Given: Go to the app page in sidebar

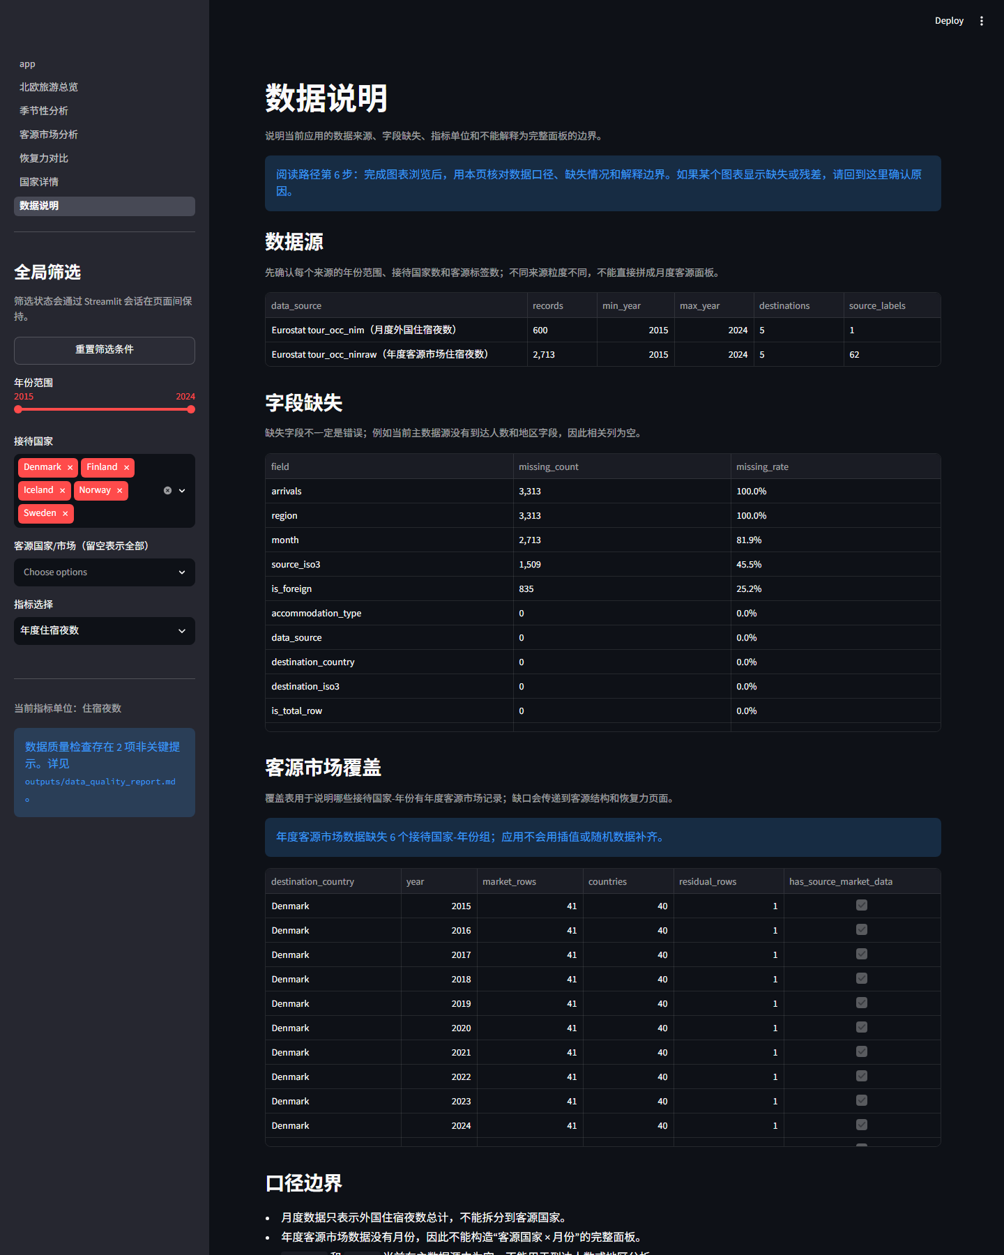Looking at the screenshot, I should pyautogui.click(x=105, y=64).
